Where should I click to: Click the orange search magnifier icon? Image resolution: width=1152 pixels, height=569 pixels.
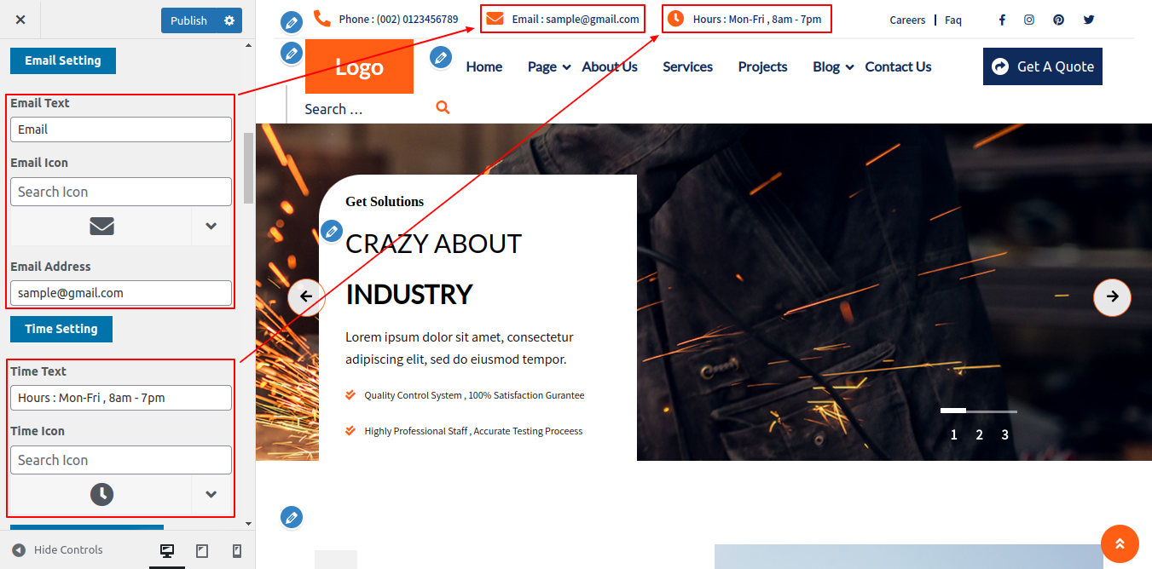point(442,107)
